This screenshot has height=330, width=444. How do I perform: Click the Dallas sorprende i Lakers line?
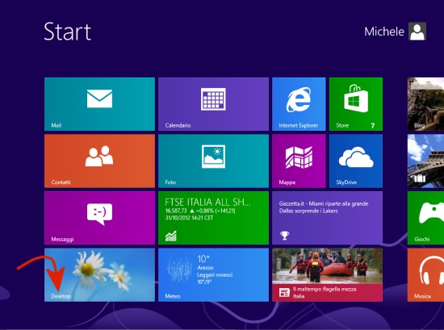click(308, 211)
